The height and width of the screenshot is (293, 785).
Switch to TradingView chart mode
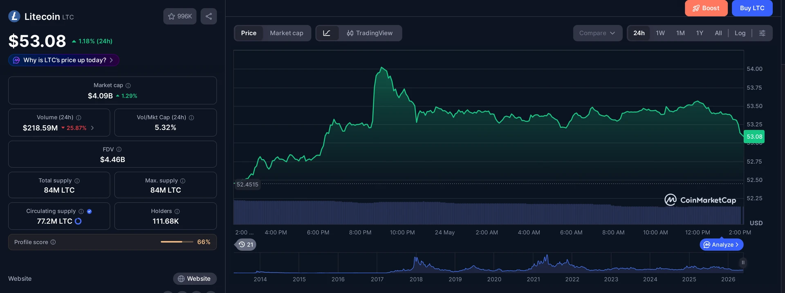click(x=370, y=33)
